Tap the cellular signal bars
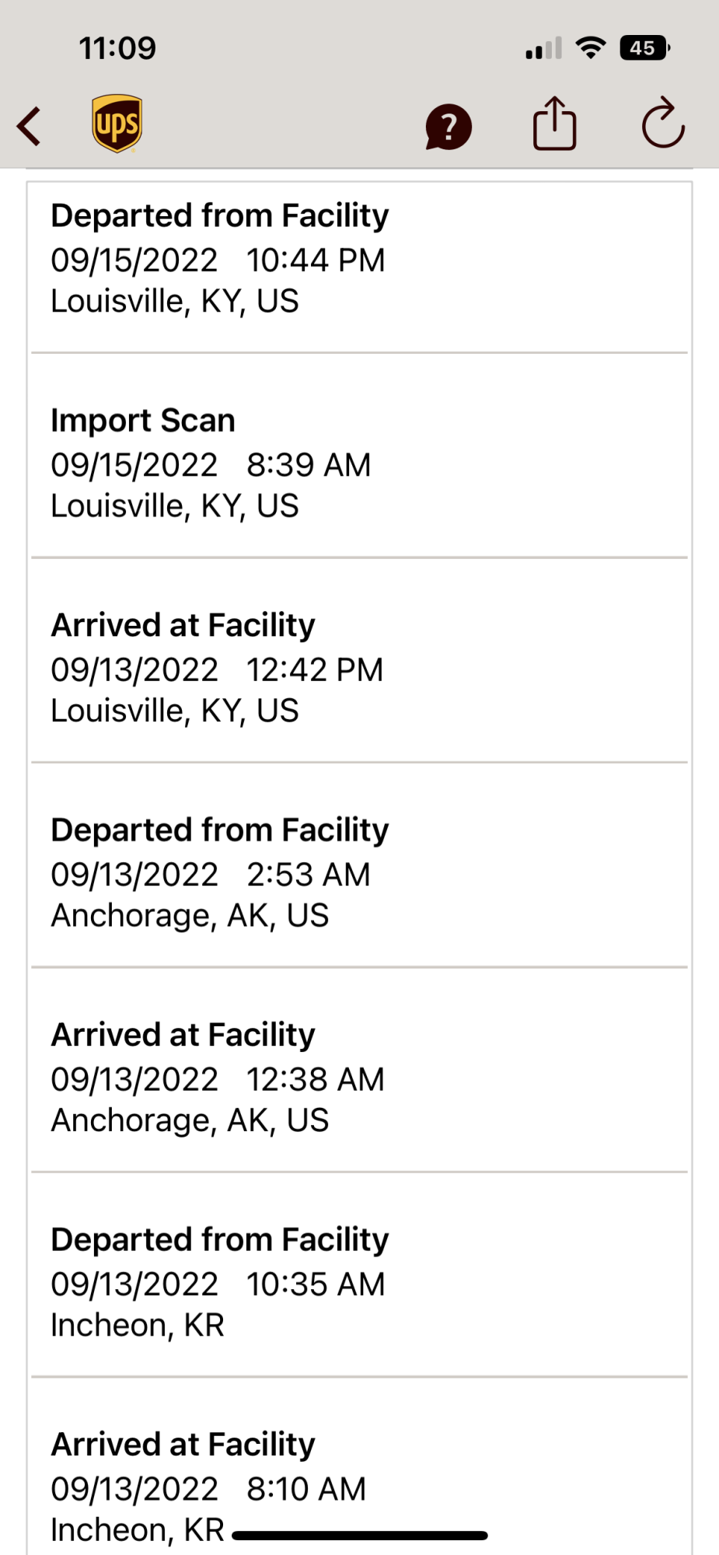 [543, 49]
